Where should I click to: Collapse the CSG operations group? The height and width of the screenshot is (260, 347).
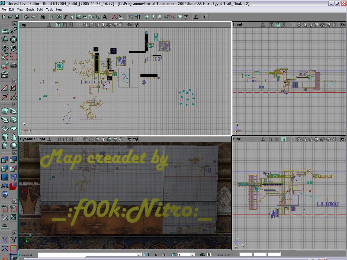(15, 153)
